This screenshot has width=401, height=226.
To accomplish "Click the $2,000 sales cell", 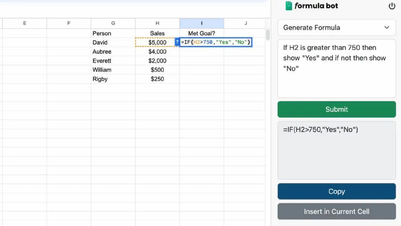I will (x=157, y=61).
